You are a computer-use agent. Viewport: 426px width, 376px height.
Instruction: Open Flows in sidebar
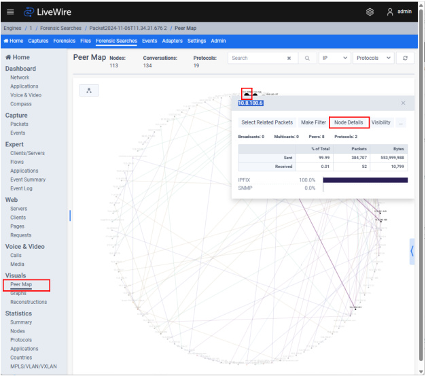[17, 162]
